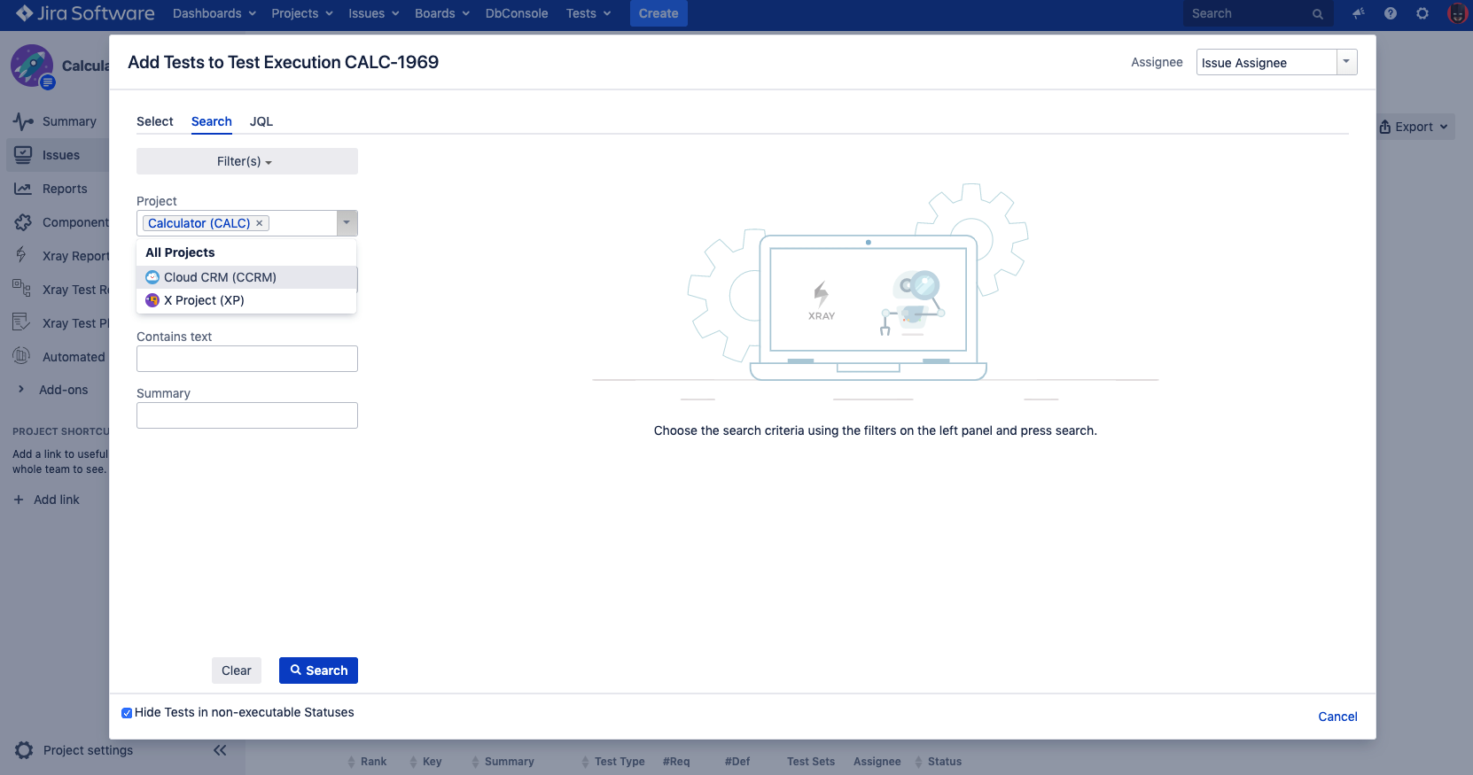Open the DbConsole menu item
Image resolution: width=1473 pixels, height=775 pixels.
pyautogui.click(x=517, y=13)
